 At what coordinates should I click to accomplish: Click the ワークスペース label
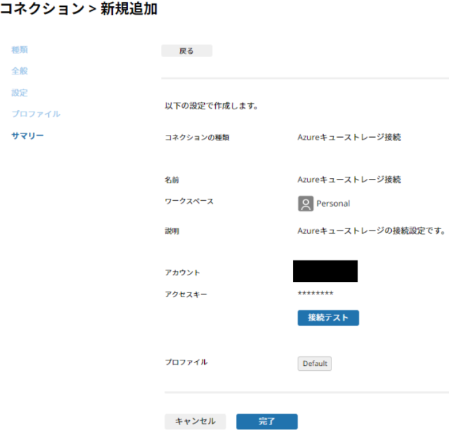pyautogui.click(x=189, y=202)
